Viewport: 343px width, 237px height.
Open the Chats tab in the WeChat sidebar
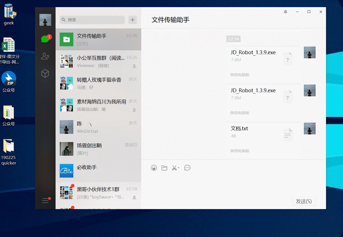pyautogui.click(x=45, y=39)
